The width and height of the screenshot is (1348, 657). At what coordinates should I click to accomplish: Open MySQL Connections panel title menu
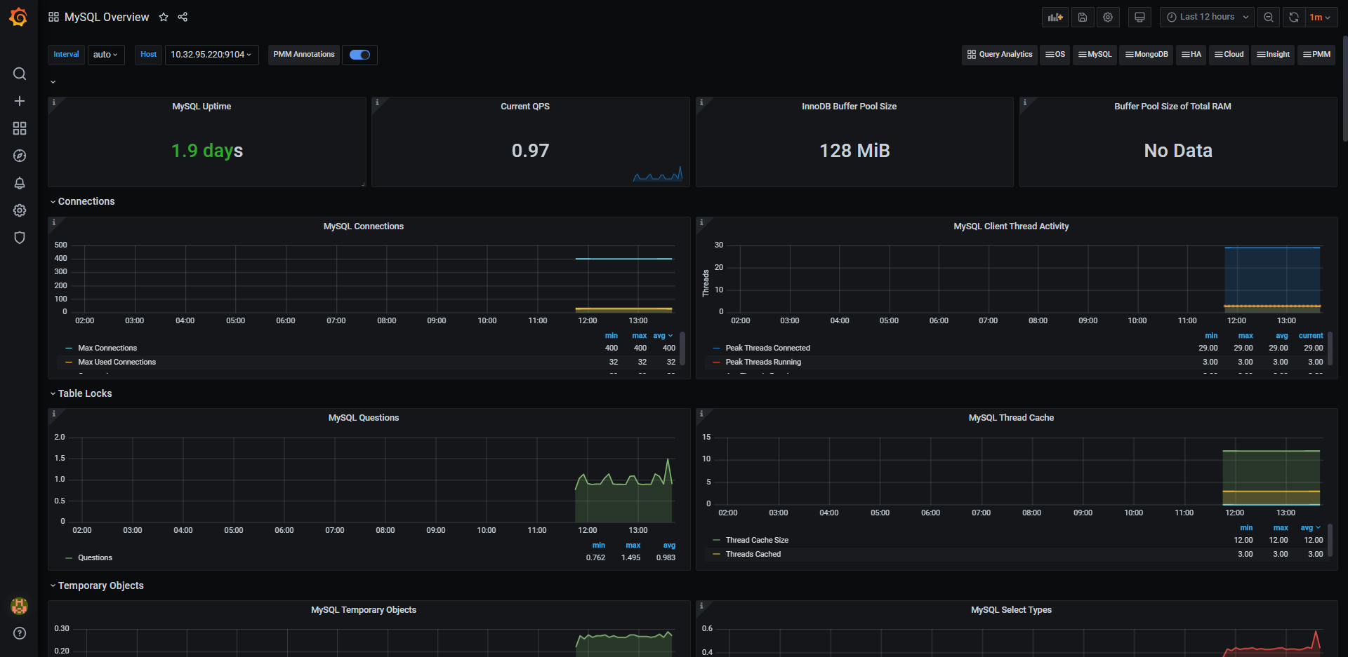point(364,226)
